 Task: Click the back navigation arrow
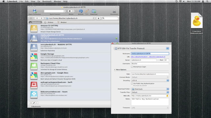coord(37,18)
